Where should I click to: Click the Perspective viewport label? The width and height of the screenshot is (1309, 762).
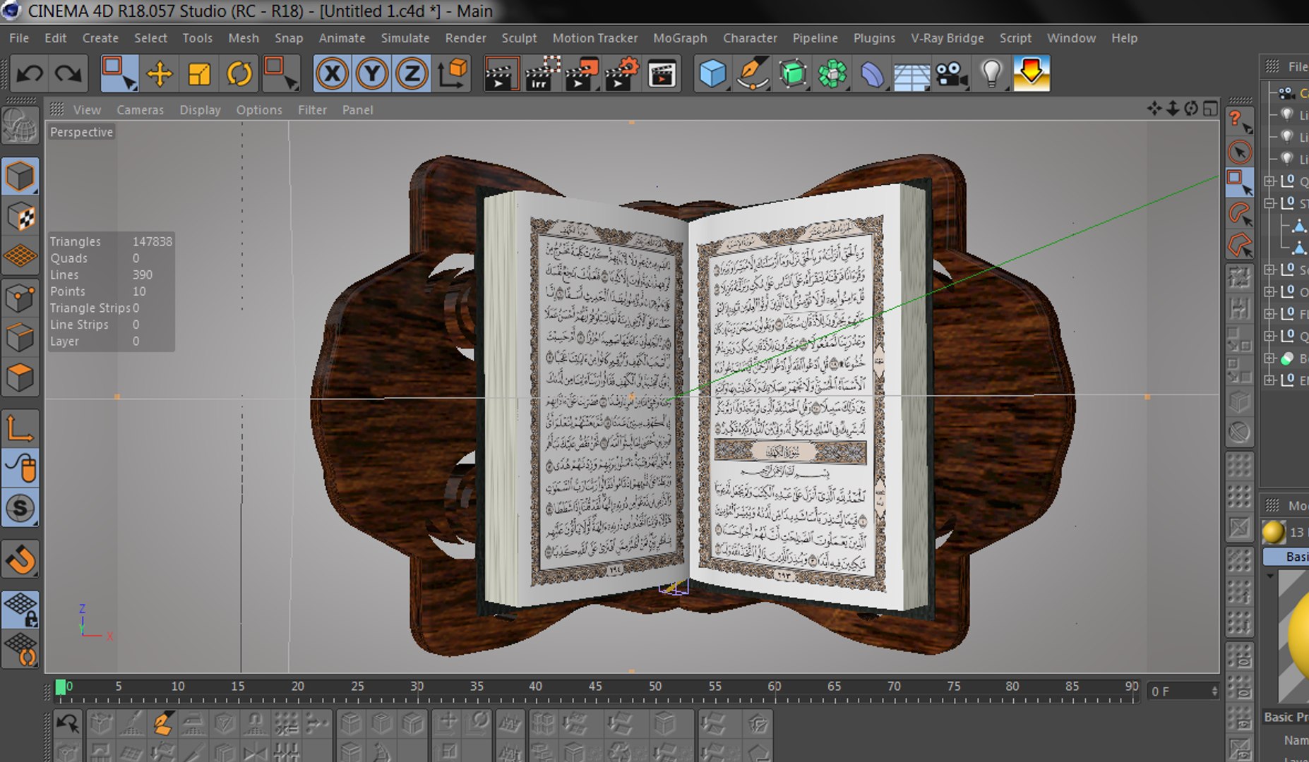81,132
